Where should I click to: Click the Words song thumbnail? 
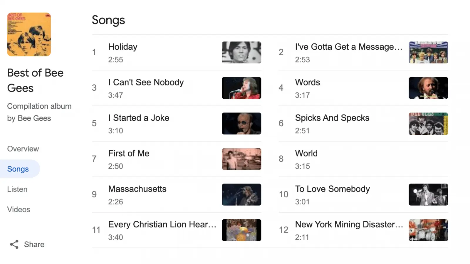pos(428,88)
